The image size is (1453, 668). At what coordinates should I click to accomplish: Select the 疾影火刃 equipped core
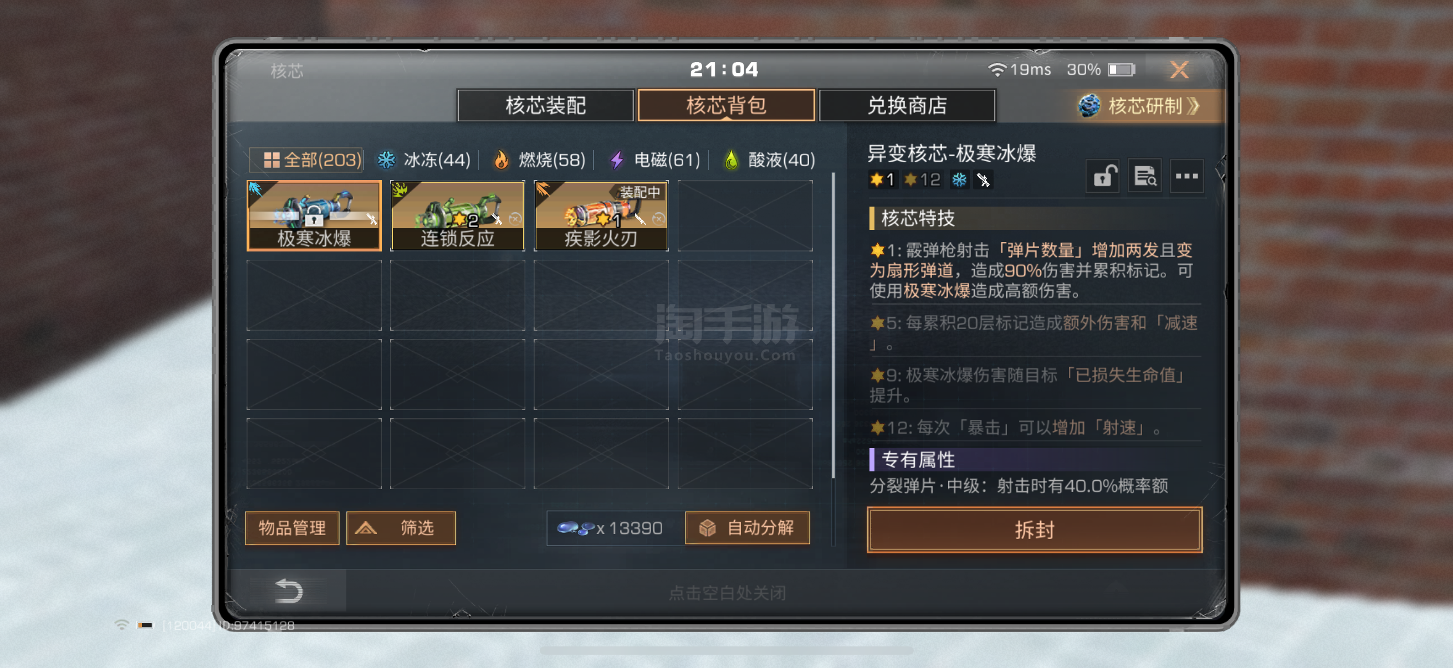pos(601,215)
